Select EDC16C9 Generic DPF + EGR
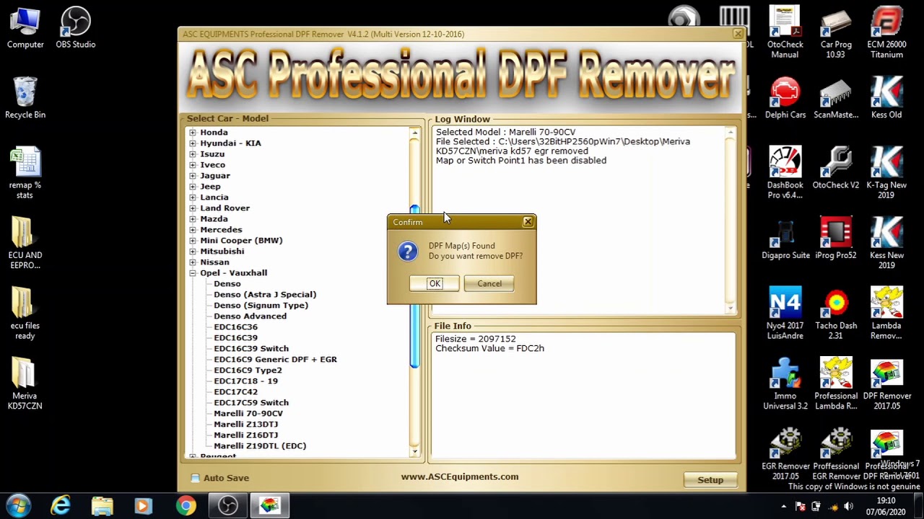 coord(275,360)
